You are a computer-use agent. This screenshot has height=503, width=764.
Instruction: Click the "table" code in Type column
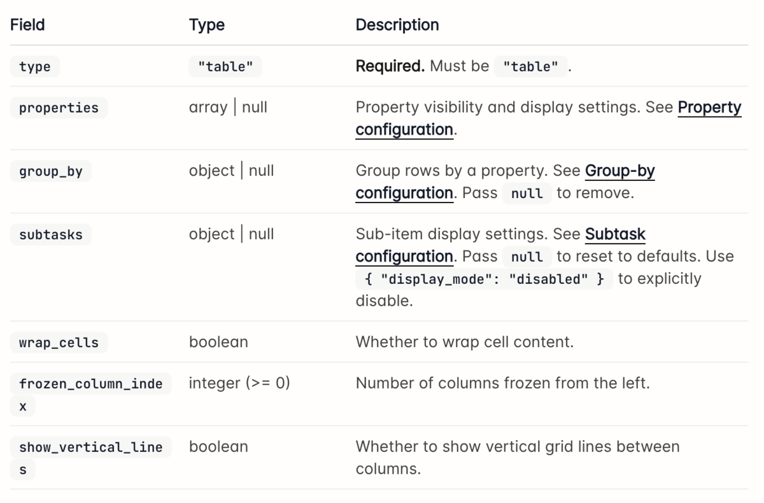pyautogui.click(x=225, y=66)
